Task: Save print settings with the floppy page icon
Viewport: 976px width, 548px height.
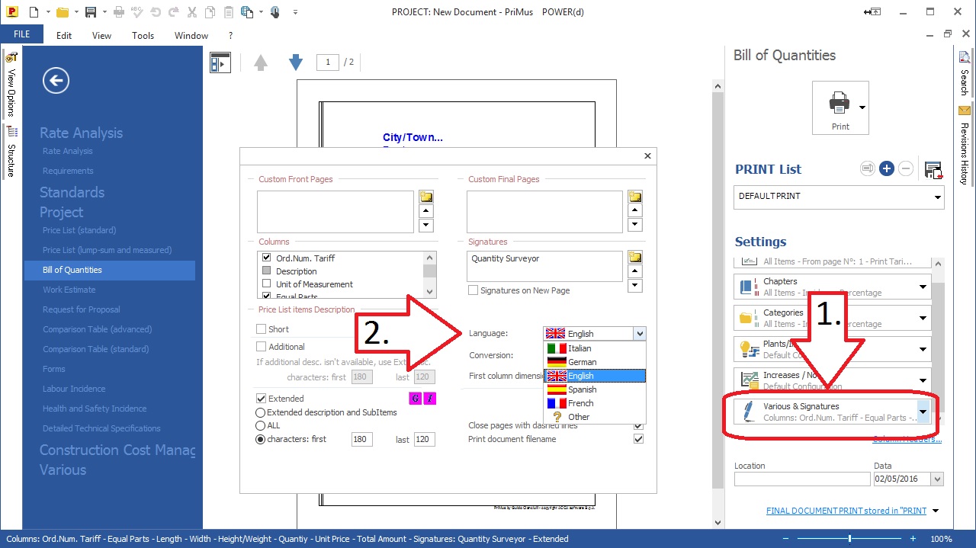Action: point(933,169)
